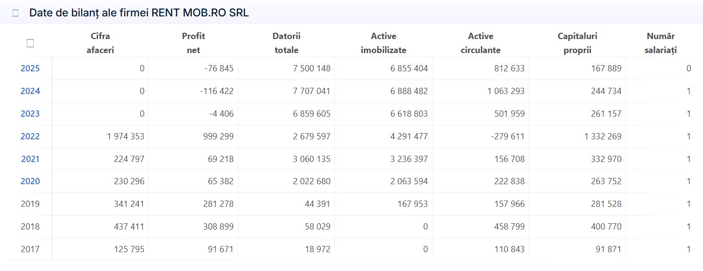Click the profit value -4 406
This screenshot has height=271, width=703.
click(221, 114)
